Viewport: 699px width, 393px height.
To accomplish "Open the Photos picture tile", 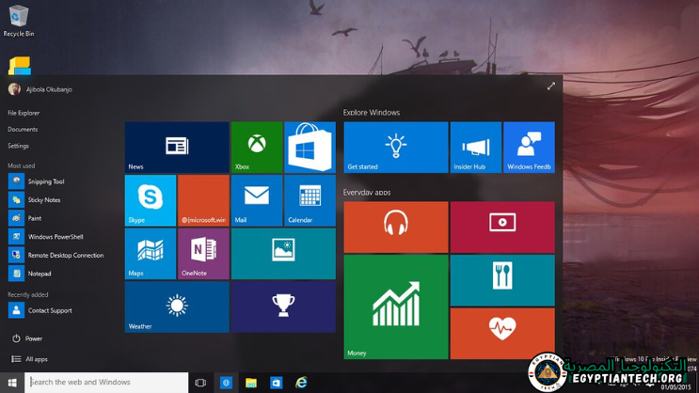I will [x=283, y=254].
